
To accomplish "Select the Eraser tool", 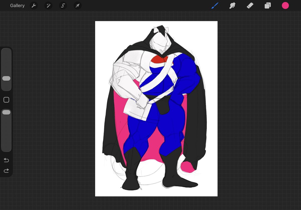I will [x=250, y=6].
